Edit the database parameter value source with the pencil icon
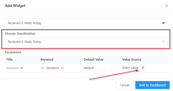Viewport: 173px width, 91px height. tap(143, 68)
